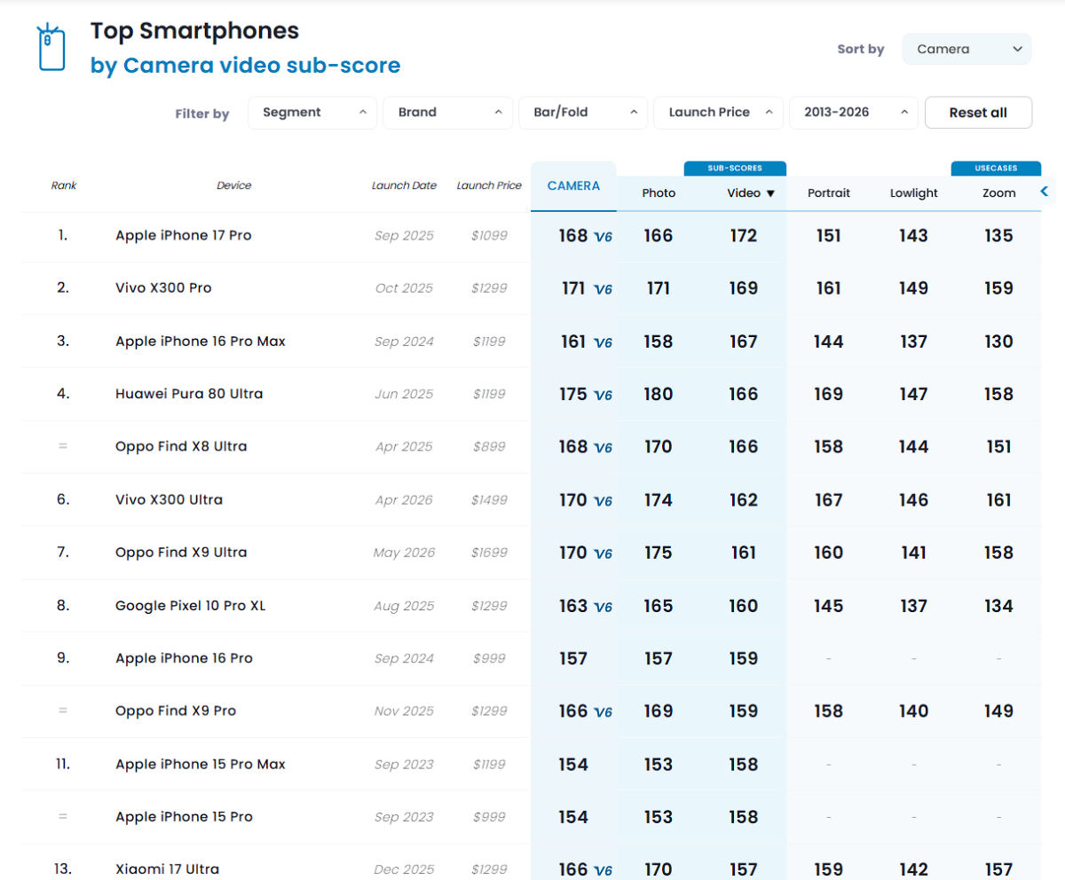The width and height of the screenshot is (1065, 880).
Task: Click the Jun 2025 launch date cell
Action: point(405,394)
